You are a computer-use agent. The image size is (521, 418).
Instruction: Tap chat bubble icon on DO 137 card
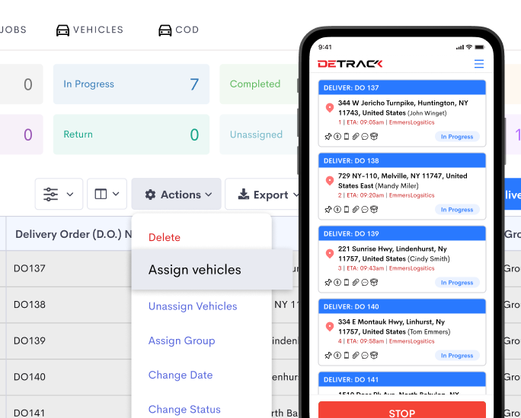[x=365, y=136]
